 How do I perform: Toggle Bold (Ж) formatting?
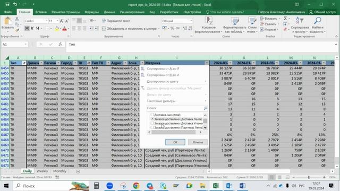[x=27, y=28]
